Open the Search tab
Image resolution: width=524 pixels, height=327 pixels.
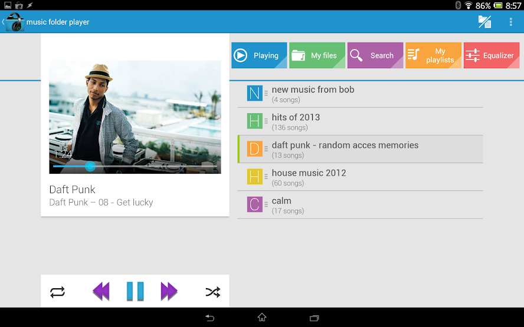click(x=375, y=55)
